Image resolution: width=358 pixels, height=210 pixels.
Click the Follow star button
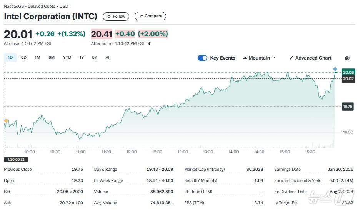click(116, 16)
